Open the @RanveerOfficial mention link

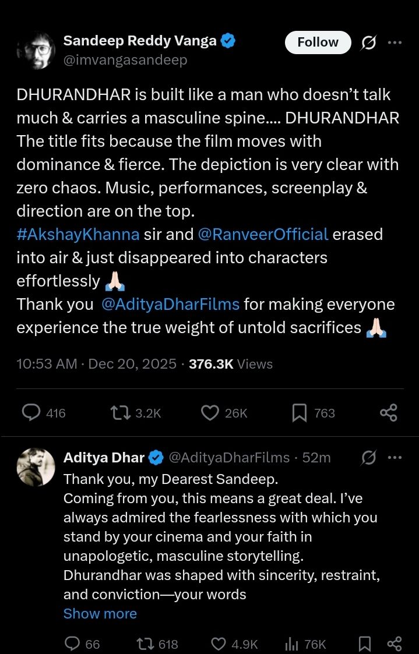(x=263, y=234)
